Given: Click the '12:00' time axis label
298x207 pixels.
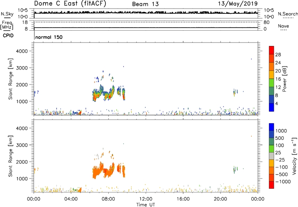Looking at the screenshot, I should pyautogui.click(x=146, y=199).
